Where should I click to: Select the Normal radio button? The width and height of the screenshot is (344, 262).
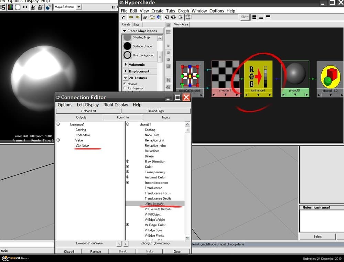(x=125, y=84)
